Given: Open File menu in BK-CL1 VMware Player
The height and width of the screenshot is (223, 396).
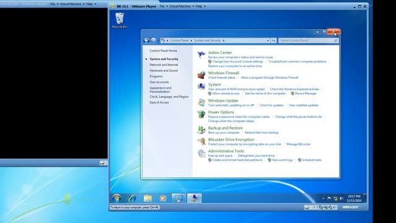Looking at the screenshot, I should (x=163, y=6).
